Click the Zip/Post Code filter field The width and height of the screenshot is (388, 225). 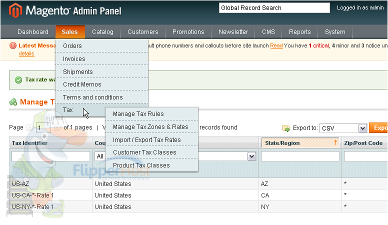(365, 156)
